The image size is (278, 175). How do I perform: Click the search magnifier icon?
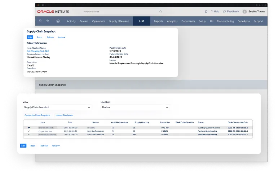pos(160,12)
